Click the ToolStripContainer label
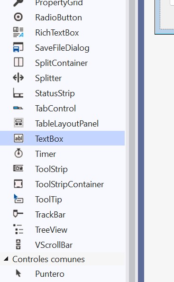This screenshot has height=282, width=174. [69, 184]
